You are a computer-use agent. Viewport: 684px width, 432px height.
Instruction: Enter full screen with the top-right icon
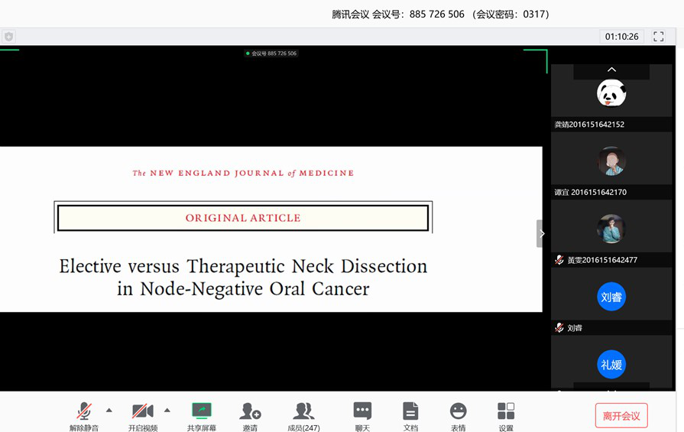click(659, 37)
